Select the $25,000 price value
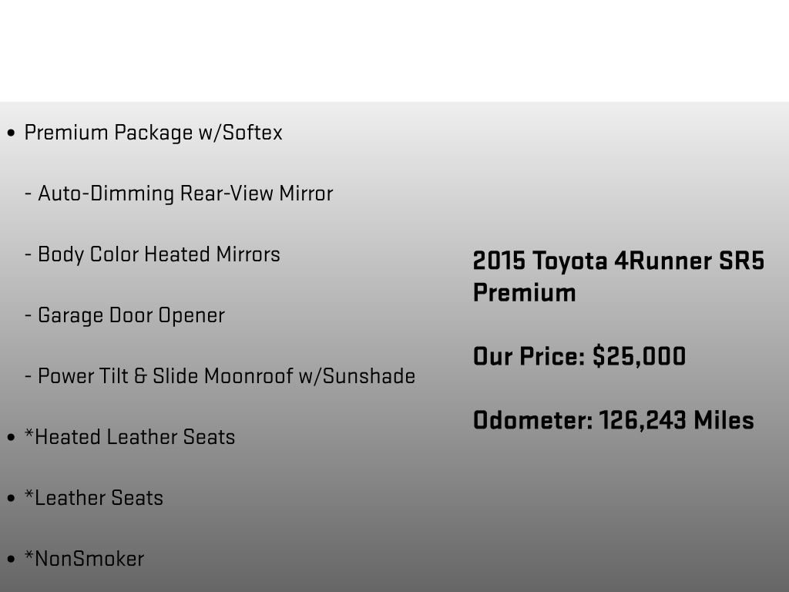This screenshot has height=592, width=789. [x=639, y=357]
